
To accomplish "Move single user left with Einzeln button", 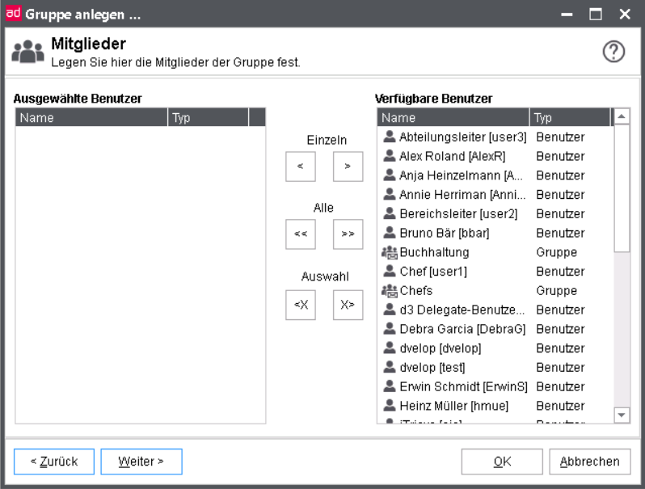I will click(x=301, y=167).
